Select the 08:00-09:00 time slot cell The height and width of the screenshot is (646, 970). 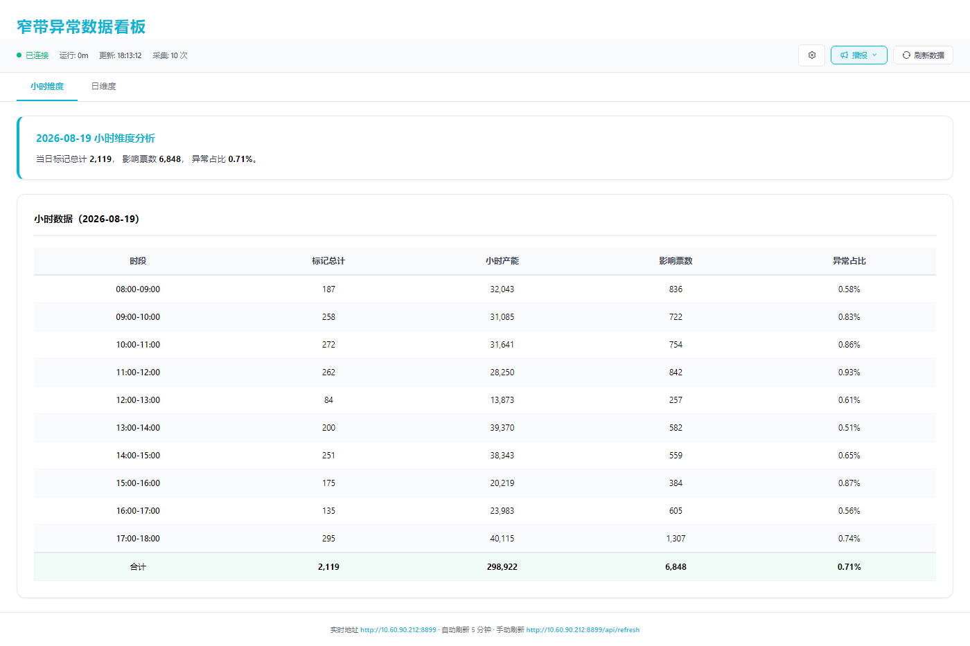[138, 289]
